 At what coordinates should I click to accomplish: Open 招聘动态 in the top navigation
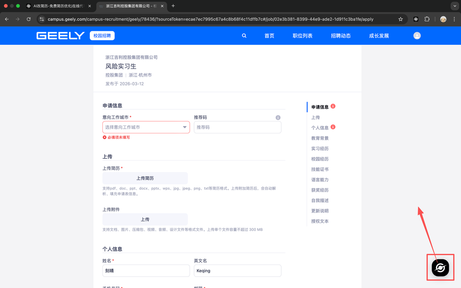tap(341, 36)
